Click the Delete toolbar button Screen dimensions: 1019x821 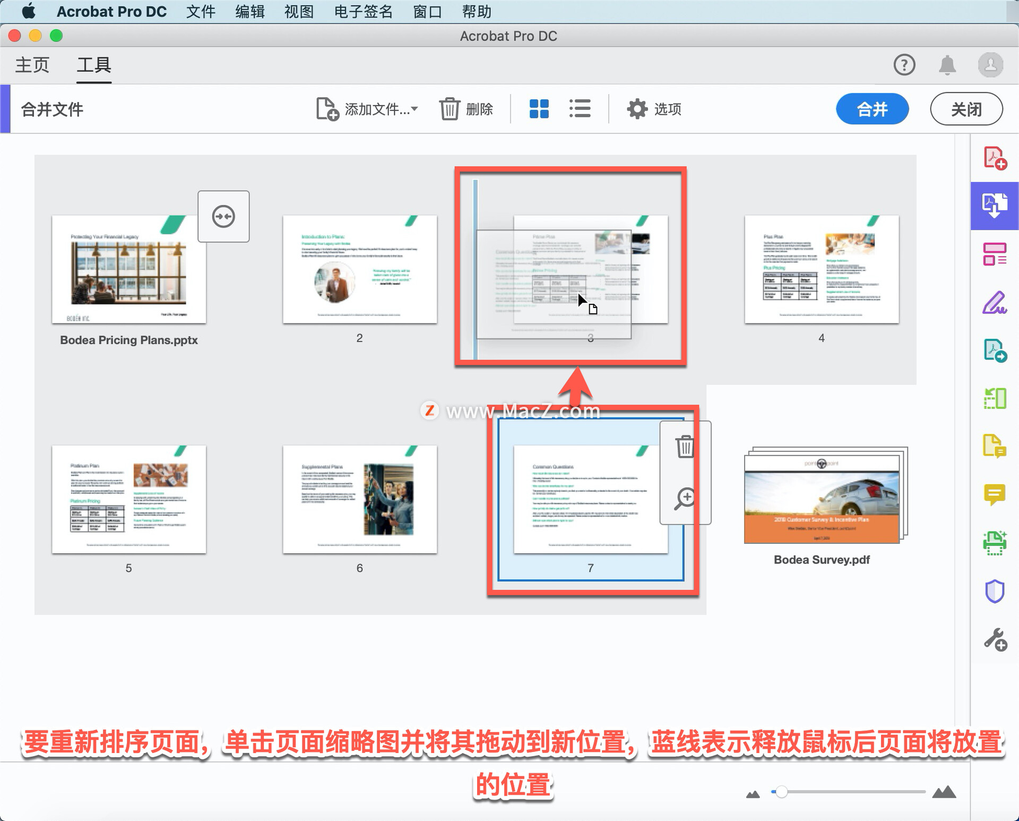coord(467,109)
